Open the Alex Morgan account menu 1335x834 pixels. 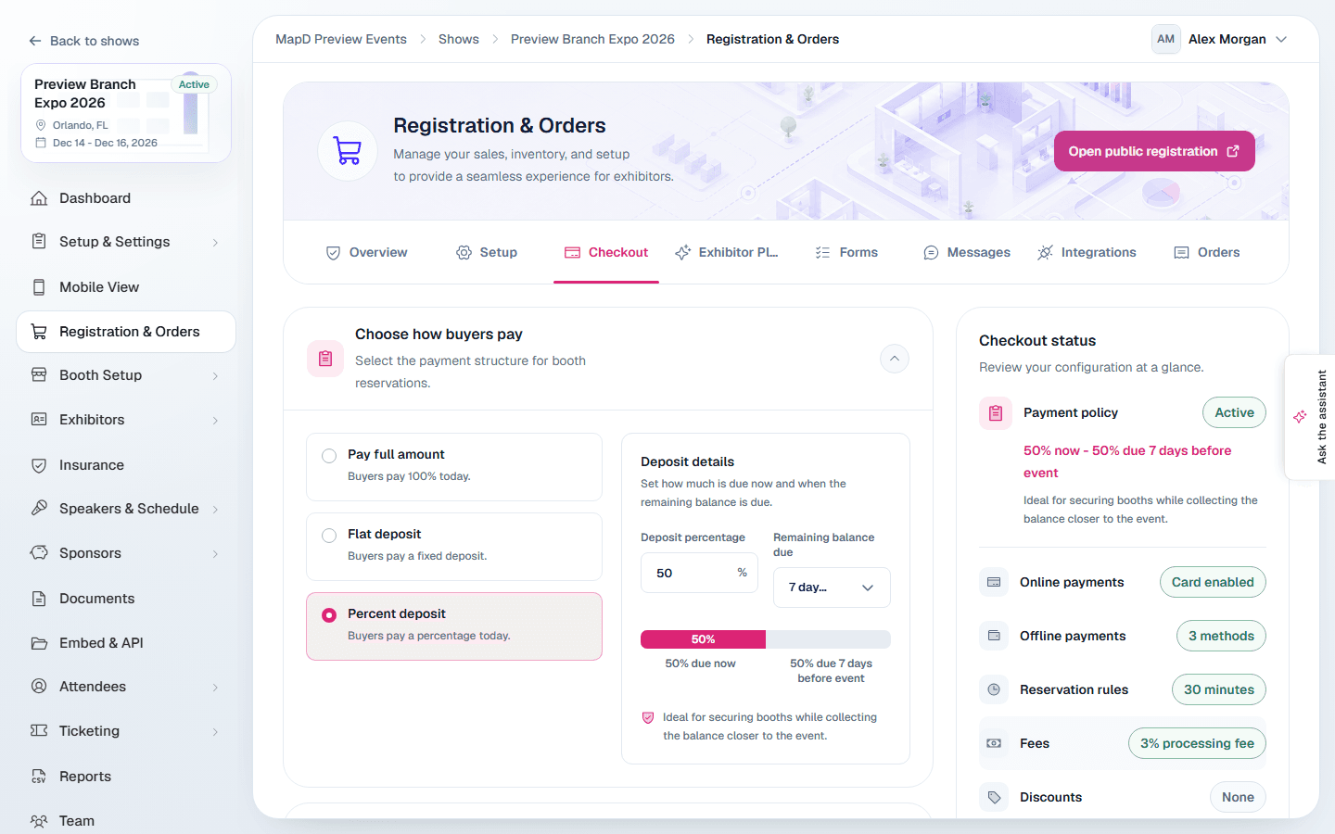1220,39
